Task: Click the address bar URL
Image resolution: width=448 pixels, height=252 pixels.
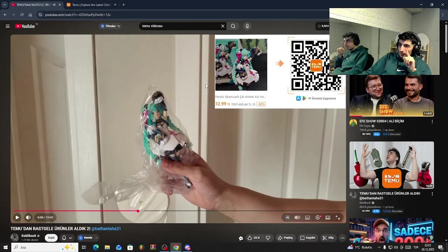Action: [78, 15]
